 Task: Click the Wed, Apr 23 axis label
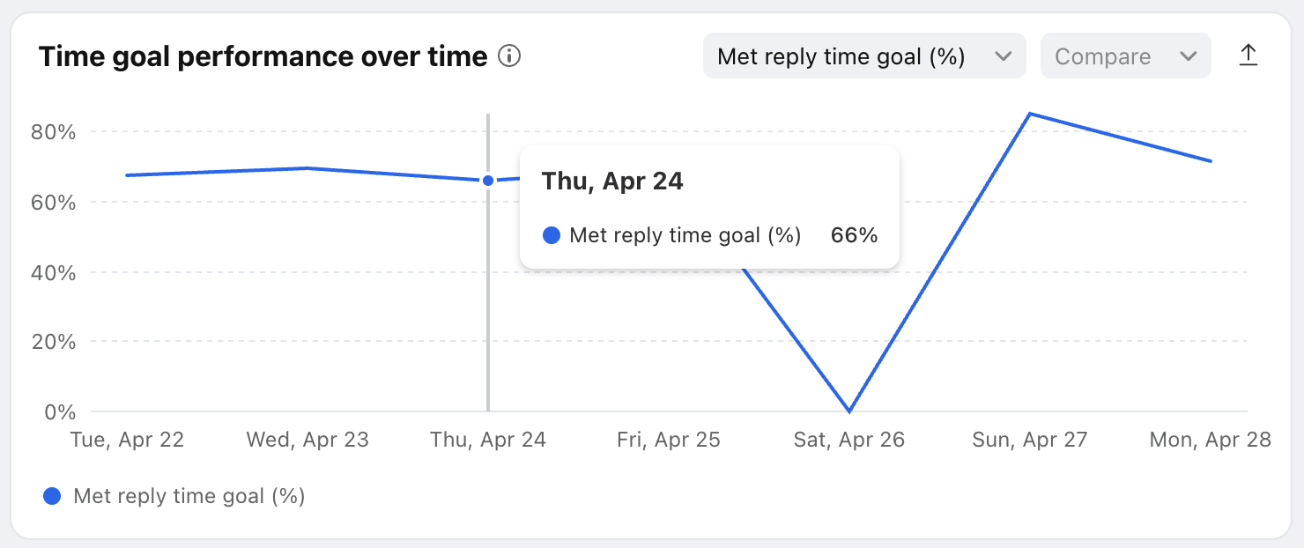(307, 440)
